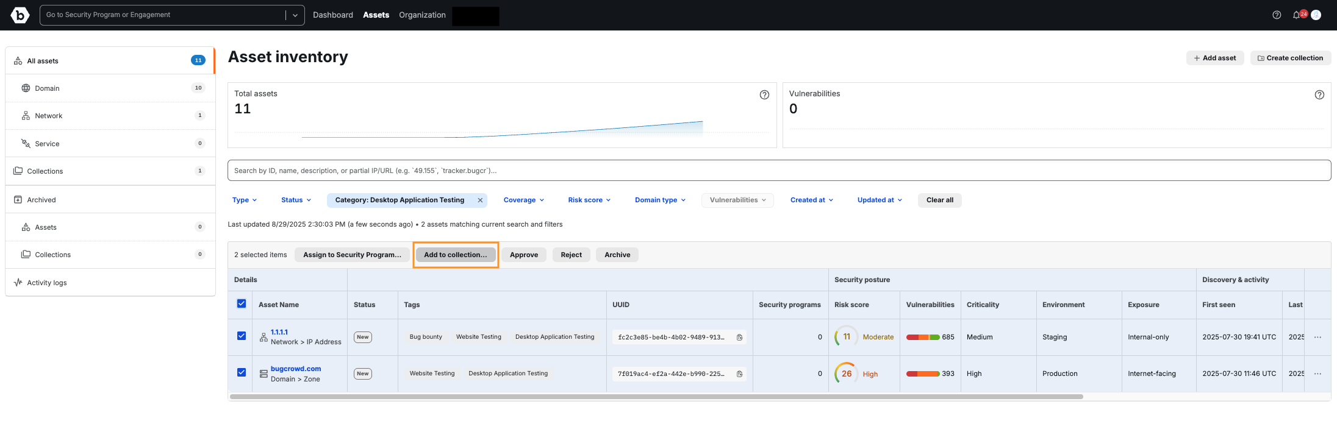Open Archived section in sidebar
The height and width of the screenshot is (443, 1337).
click(x=110, y=200)
